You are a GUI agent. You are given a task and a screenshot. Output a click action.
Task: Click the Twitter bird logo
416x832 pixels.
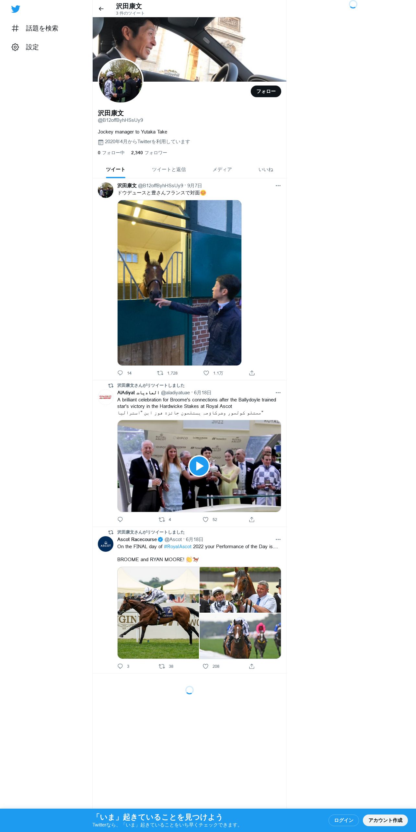(16, 9)
